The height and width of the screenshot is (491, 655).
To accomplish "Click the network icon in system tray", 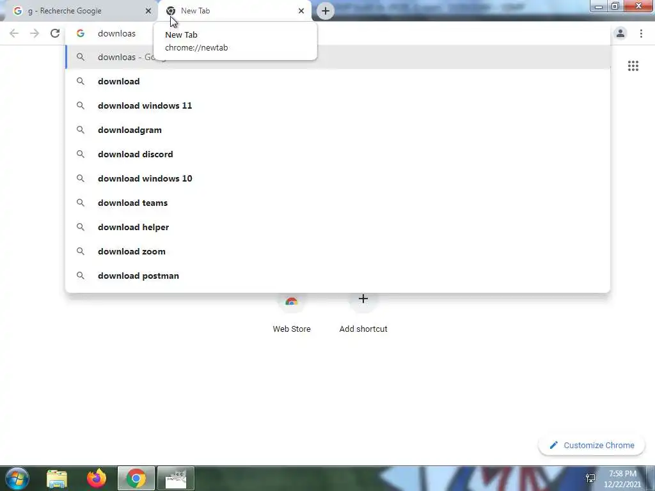I will coord(590,478).
